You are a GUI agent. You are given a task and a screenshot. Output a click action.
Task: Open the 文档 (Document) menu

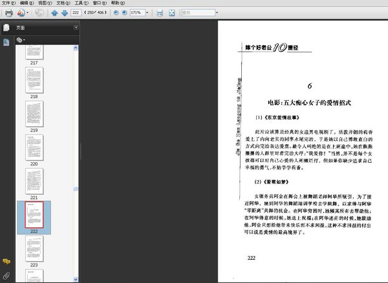pyautogui.click(x=63, y=3)
